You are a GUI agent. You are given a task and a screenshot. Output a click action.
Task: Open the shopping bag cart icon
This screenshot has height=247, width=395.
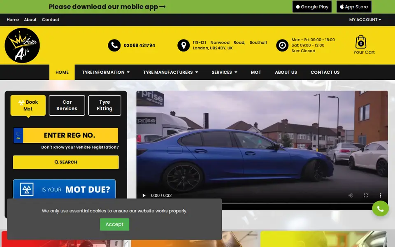(x=361, y=42)
